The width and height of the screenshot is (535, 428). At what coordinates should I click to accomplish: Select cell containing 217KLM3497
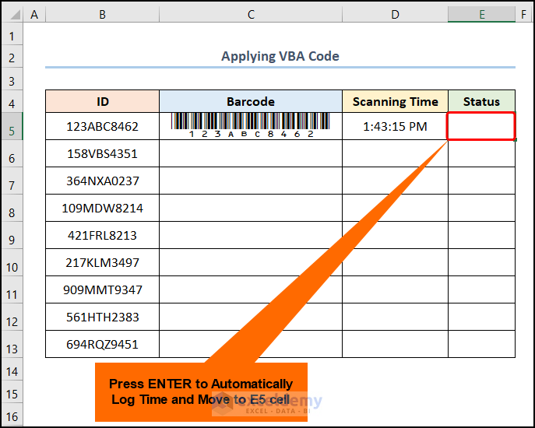coord(102,262)
